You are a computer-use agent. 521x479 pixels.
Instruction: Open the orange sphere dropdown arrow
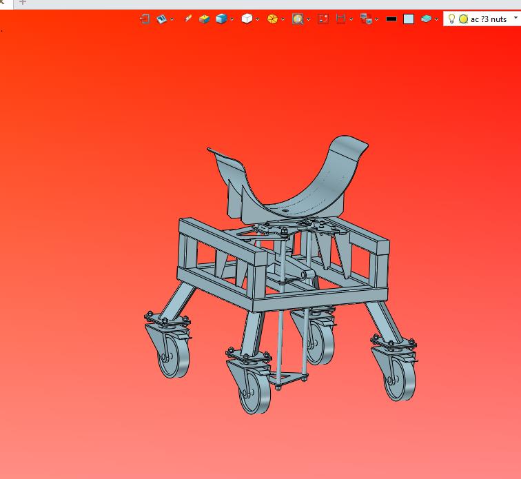point(283,19)
